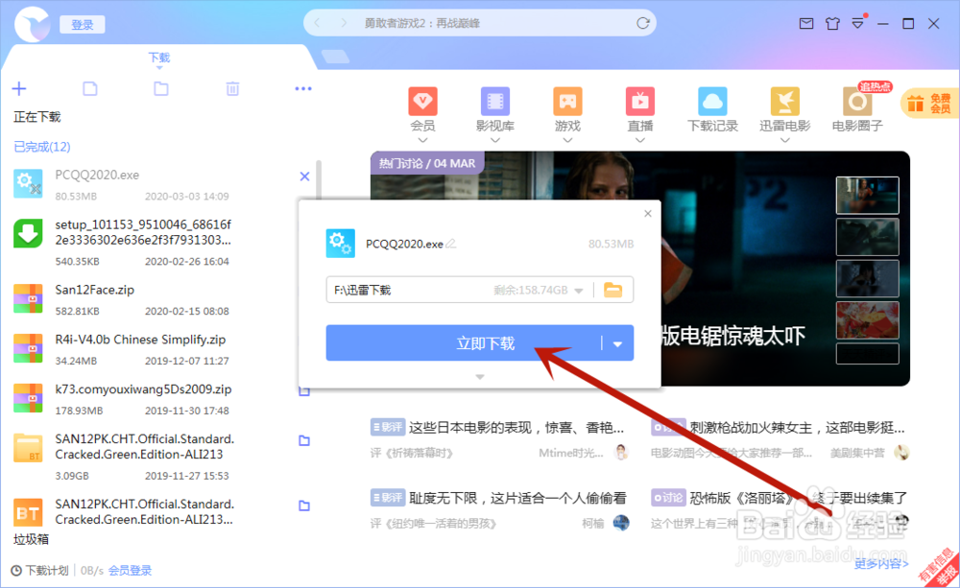Open the 影视库 film library icon

(x=495, y=102)
